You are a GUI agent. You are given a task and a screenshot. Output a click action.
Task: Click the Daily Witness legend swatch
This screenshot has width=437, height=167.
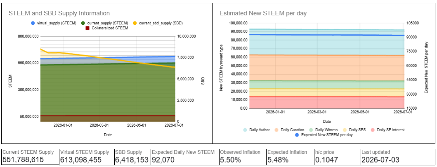click(x=311, y=130)
